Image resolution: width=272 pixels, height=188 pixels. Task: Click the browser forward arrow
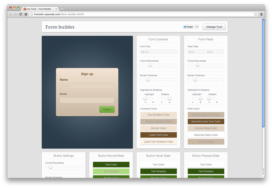click(16, 14)
